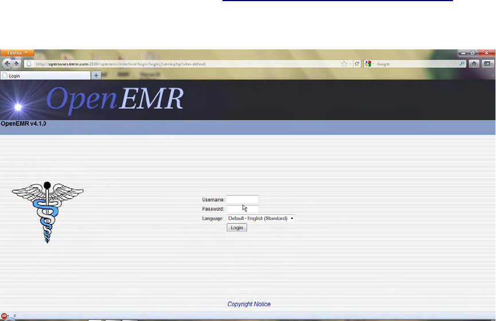Bookmark this page with the star icon
The height and width of the screenshot is (321, 496).
344,64
